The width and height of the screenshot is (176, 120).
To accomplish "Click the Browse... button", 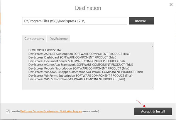I will point(141,21).
